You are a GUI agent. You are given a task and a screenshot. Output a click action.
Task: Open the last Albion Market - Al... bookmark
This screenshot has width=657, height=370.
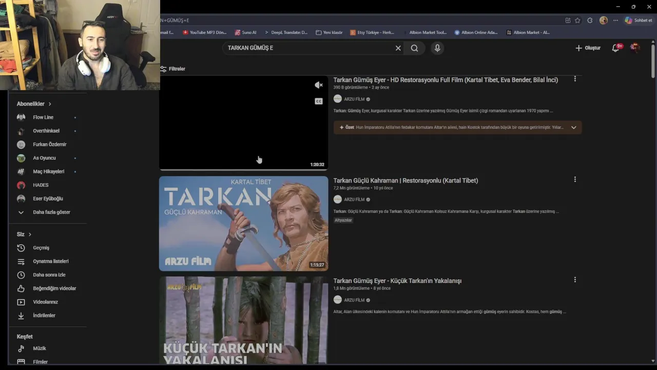pyautogui.click(x=528, y=32)
